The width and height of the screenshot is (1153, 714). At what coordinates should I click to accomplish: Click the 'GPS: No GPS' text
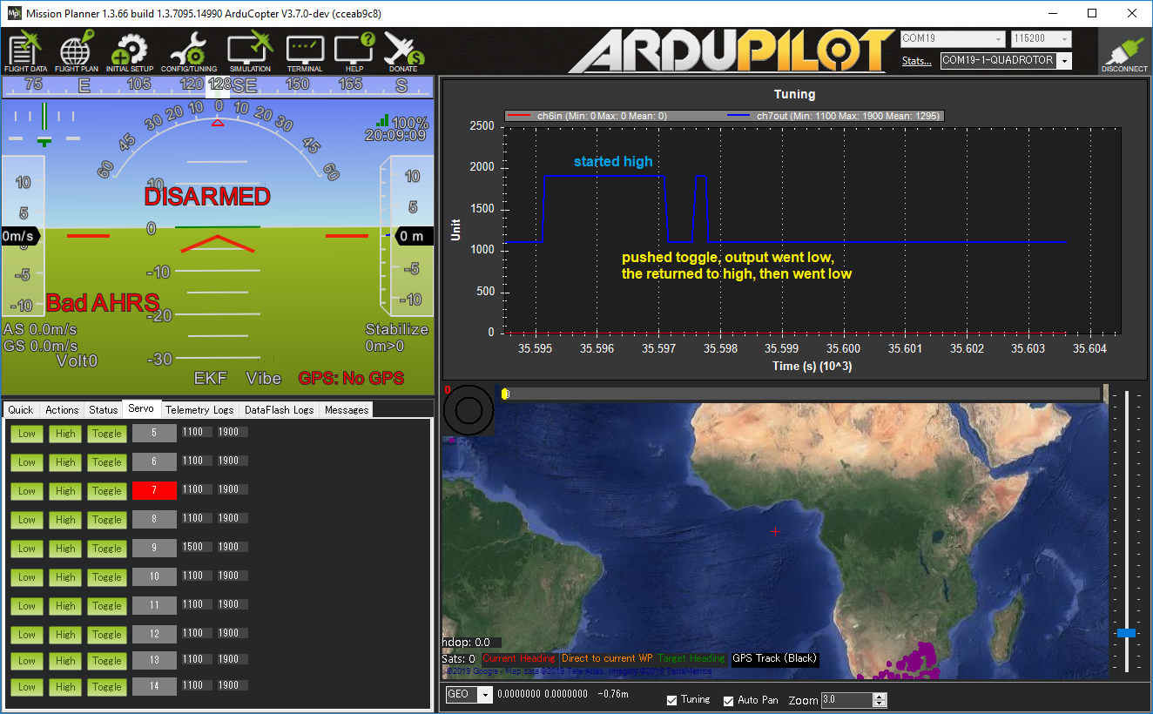pos(352,378)
